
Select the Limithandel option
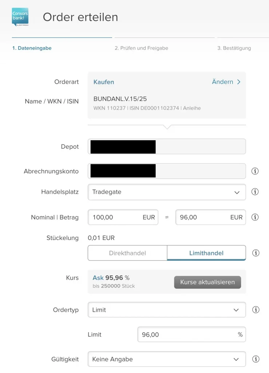click(x=206, y=253)
